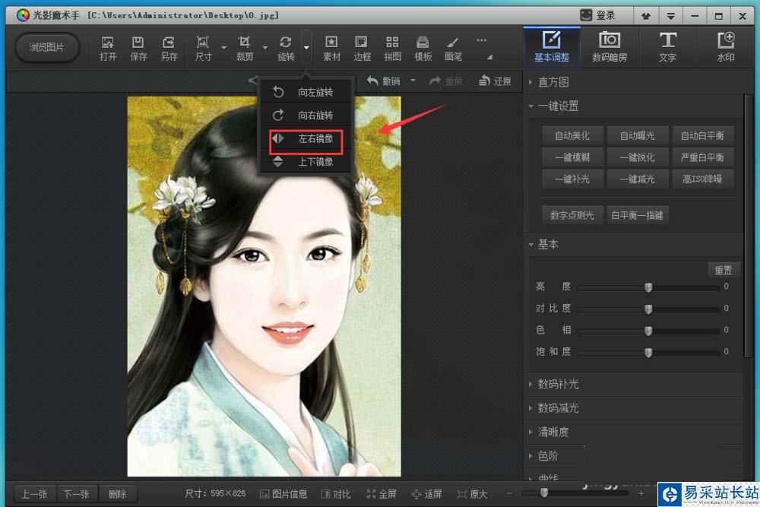The height and width of the screenshot is (507, 760).
Task: Open the 模板 template tool
Action: [423, 48]
